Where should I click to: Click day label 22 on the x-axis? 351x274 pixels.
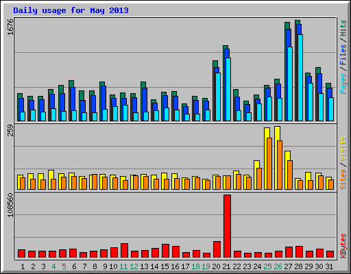tap(237, 266)
